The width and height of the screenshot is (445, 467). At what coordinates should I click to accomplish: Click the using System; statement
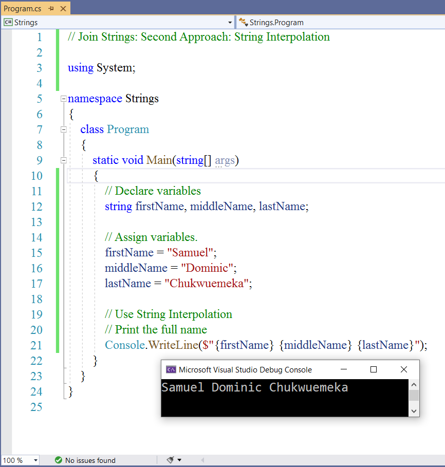coord(102,68)
